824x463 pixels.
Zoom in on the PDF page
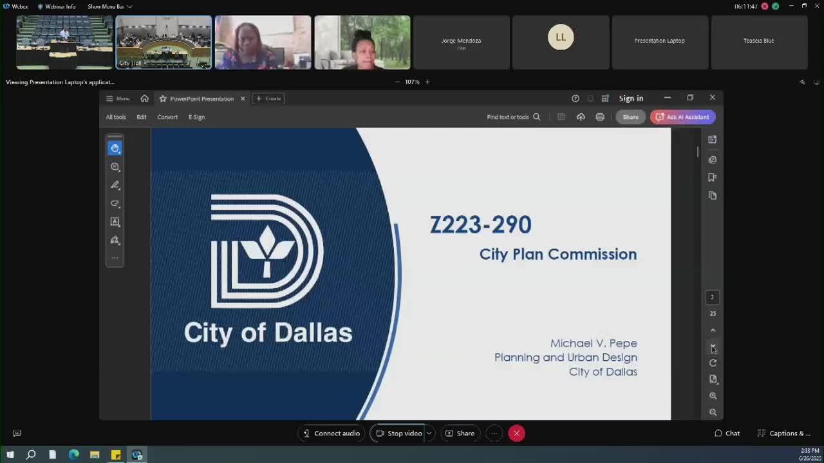point(713,396)
